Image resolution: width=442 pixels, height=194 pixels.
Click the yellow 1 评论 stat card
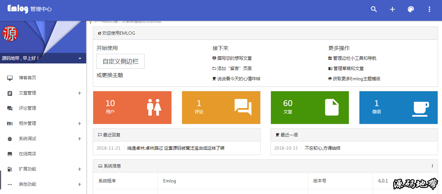(221, 108)
